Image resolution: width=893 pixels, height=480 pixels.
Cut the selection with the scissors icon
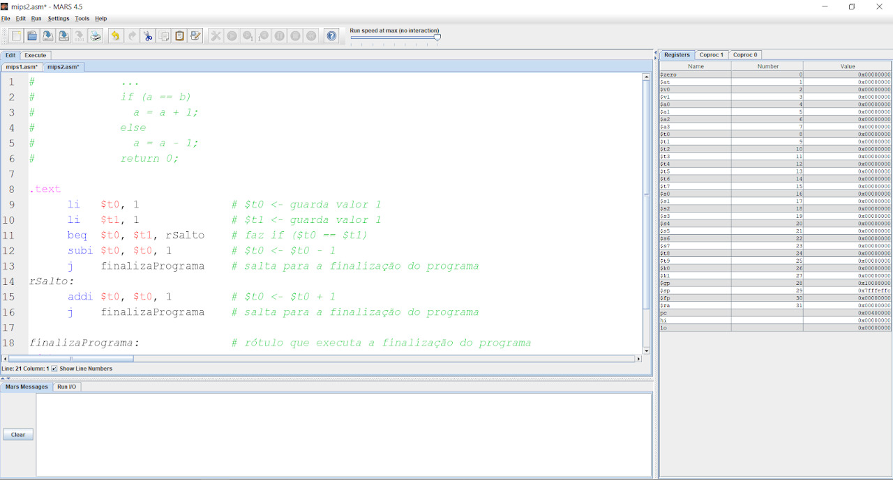pyautogui.click(x=148, y=36)
